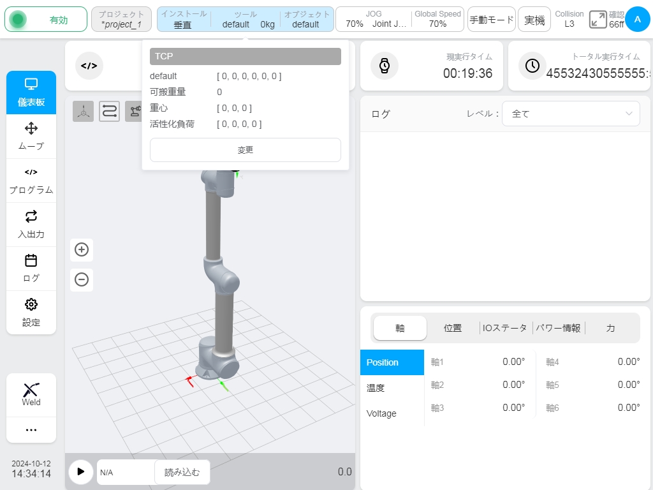Open the インストール 垂直 install setting
The width and height of the screenshot is (653, 490).
pyautogui.click(x=184, y=19)
